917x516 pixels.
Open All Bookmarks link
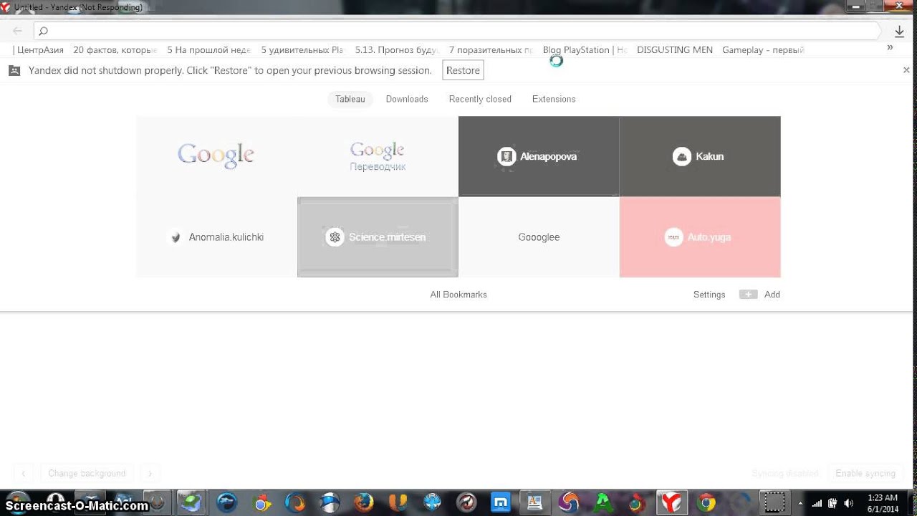click(458, 295)
